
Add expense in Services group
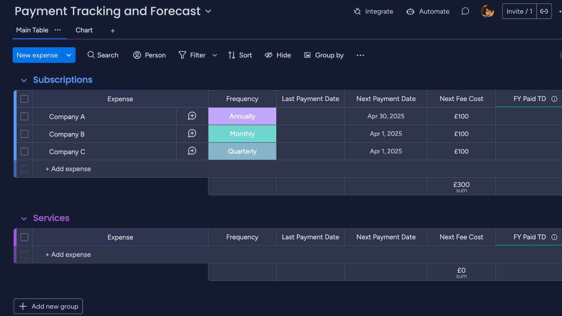pyautogui.click(x=68, y=255)
